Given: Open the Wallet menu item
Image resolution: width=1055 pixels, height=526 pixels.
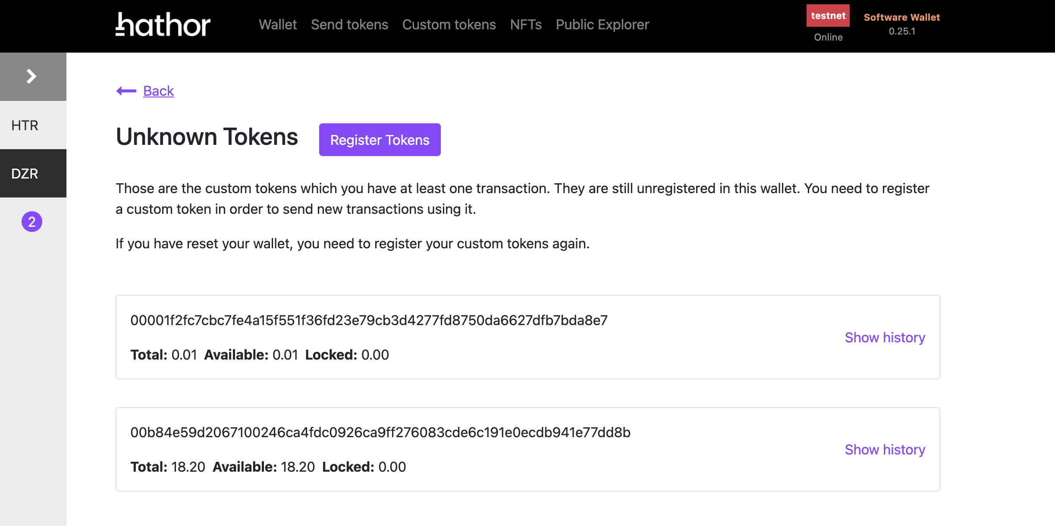Looking at the screenshot, I should tap(278, 25).
